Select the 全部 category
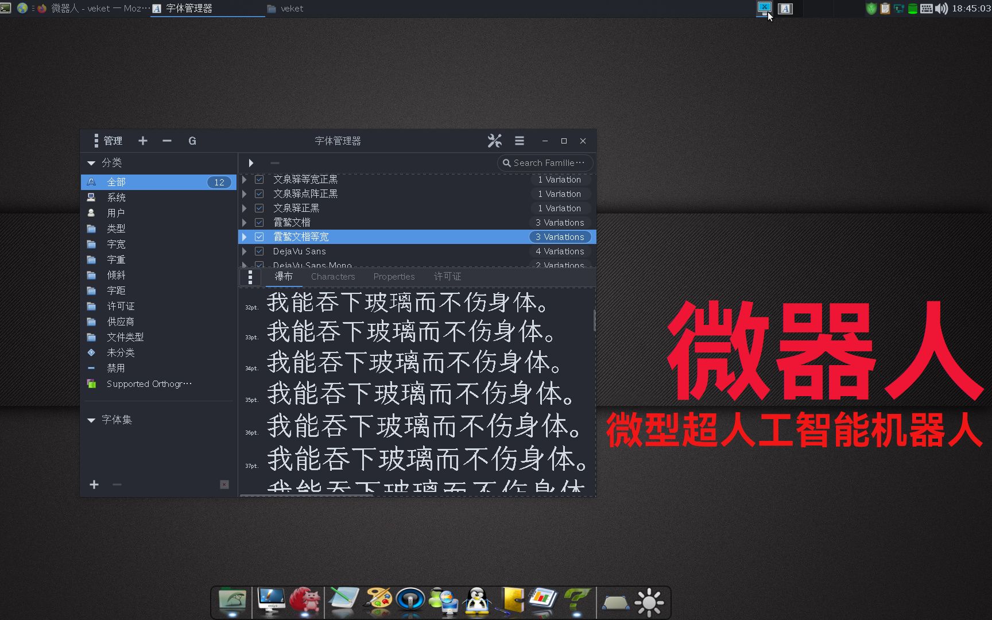 (x=158, y=182)
